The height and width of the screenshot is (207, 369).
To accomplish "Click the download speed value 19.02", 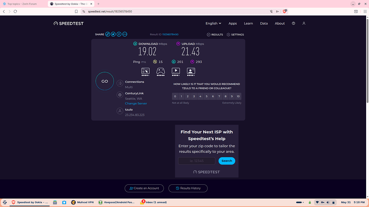I will 147,52.
